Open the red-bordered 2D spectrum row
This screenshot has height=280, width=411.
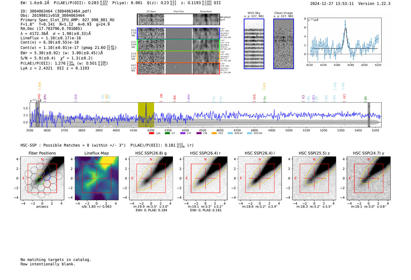coord(178,68)
